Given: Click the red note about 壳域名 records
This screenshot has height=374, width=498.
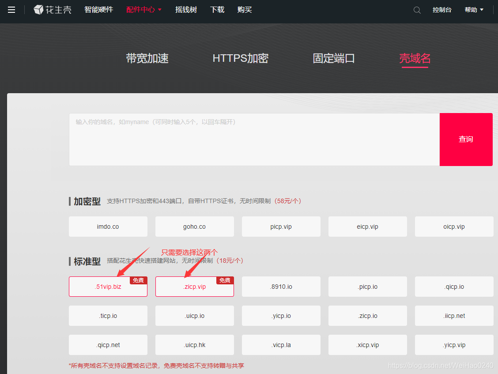Looking at the screenshot, I should (x=157, y=366).
